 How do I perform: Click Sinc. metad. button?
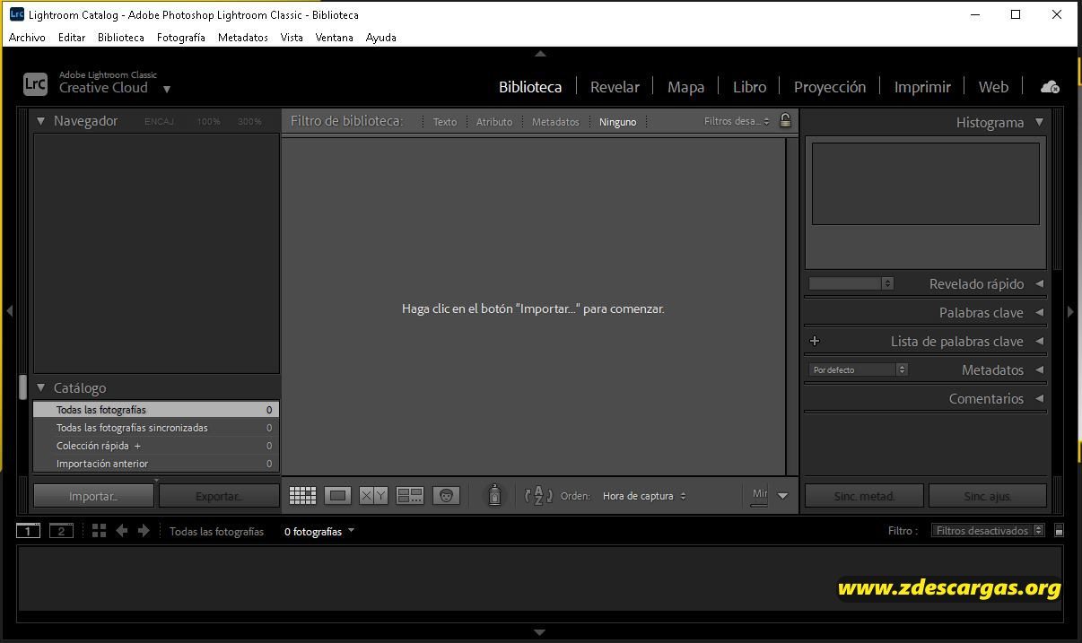click(864, 496)
